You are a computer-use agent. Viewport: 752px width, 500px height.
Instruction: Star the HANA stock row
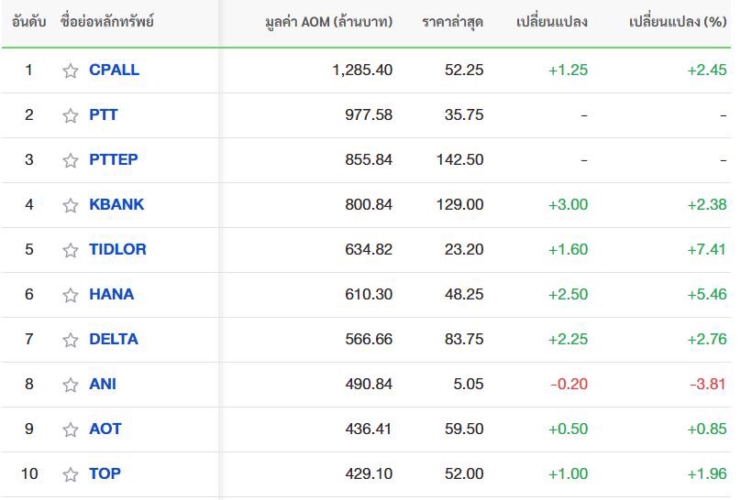[71, 295]
